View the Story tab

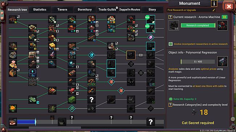pyautogui.click(x=152, y=10)
